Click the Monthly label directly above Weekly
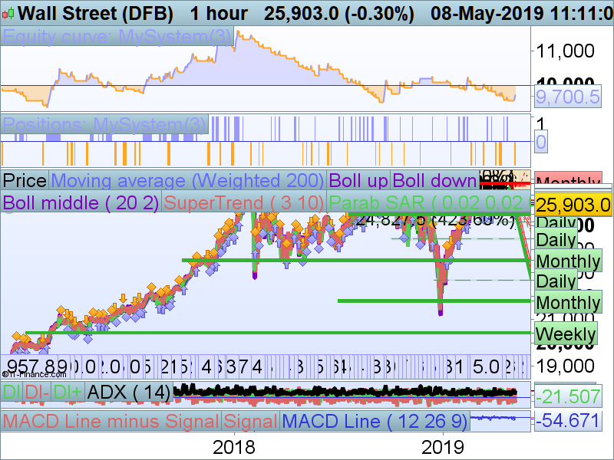The height and width of the screenshot is (460, 614). tap(568, 302)
